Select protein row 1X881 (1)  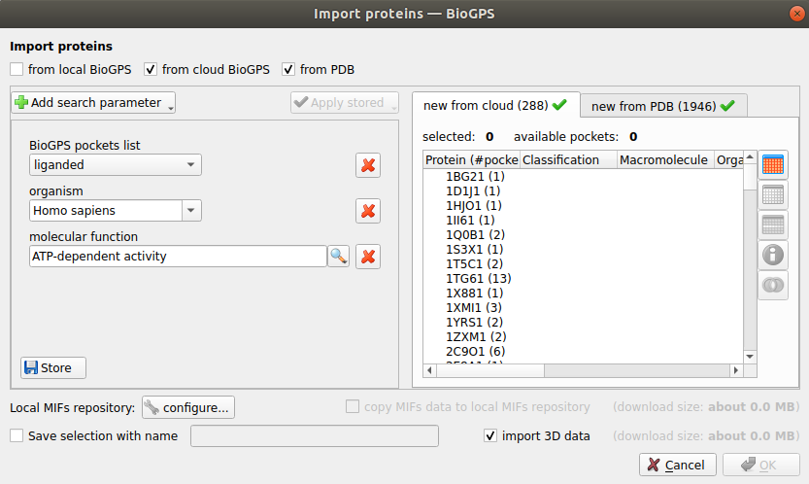(x=474, y=293)
